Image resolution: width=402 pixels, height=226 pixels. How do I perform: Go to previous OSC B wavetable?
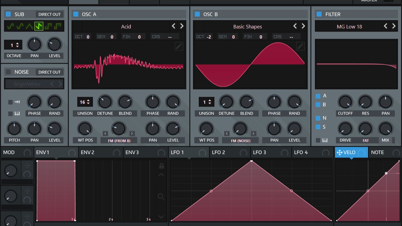[x=295, y=26]
